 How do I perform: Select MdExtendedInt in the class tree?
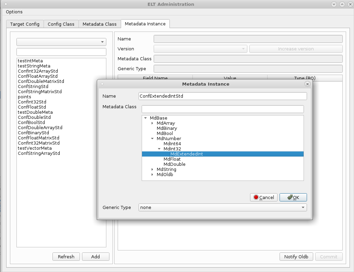(x=187, y=154)
